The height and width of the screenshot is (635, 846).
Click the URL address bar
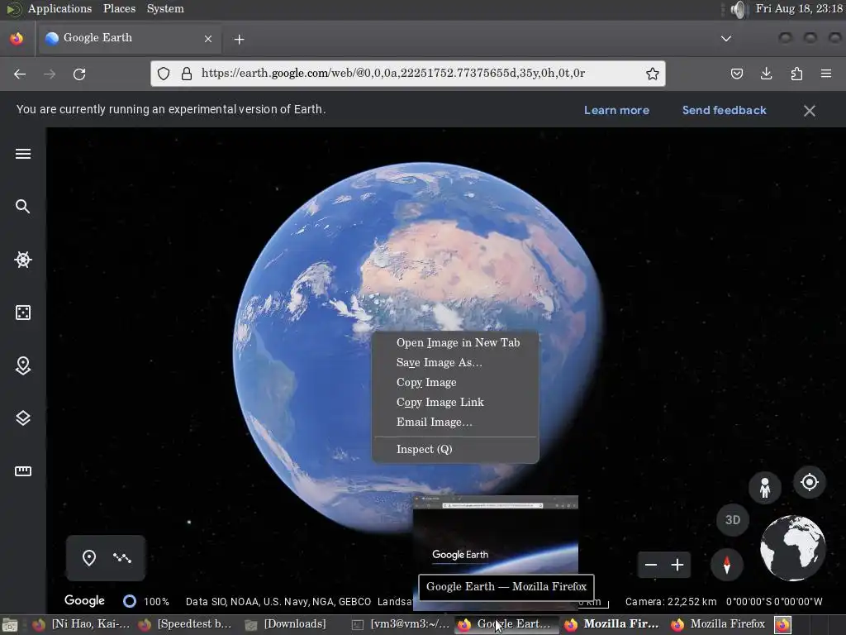[408, 74]
